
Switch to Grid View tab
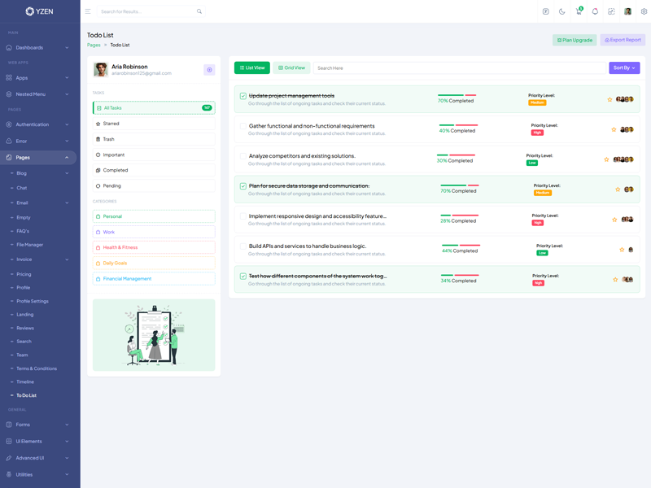[291, 68]
